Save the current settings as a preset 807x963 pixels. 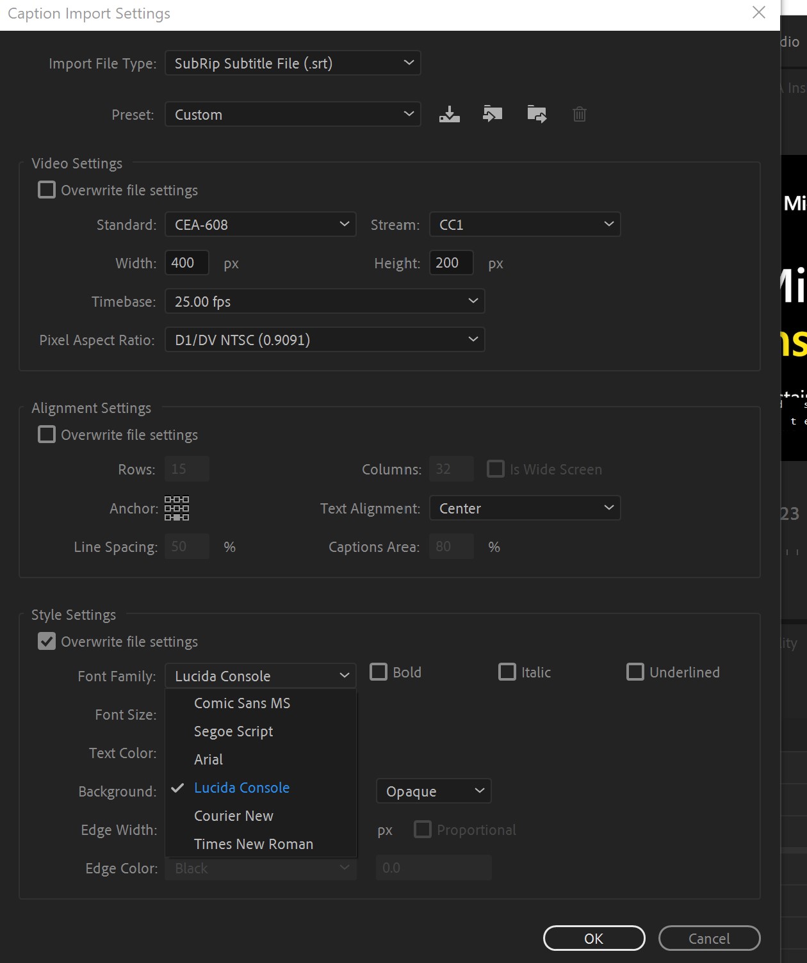(449, 114)
